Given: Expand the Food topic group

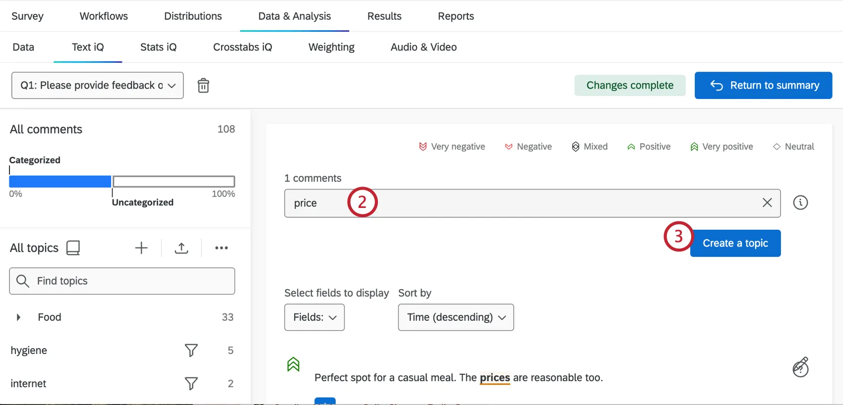Looking at the screenshot, I should tap(18, 317).
